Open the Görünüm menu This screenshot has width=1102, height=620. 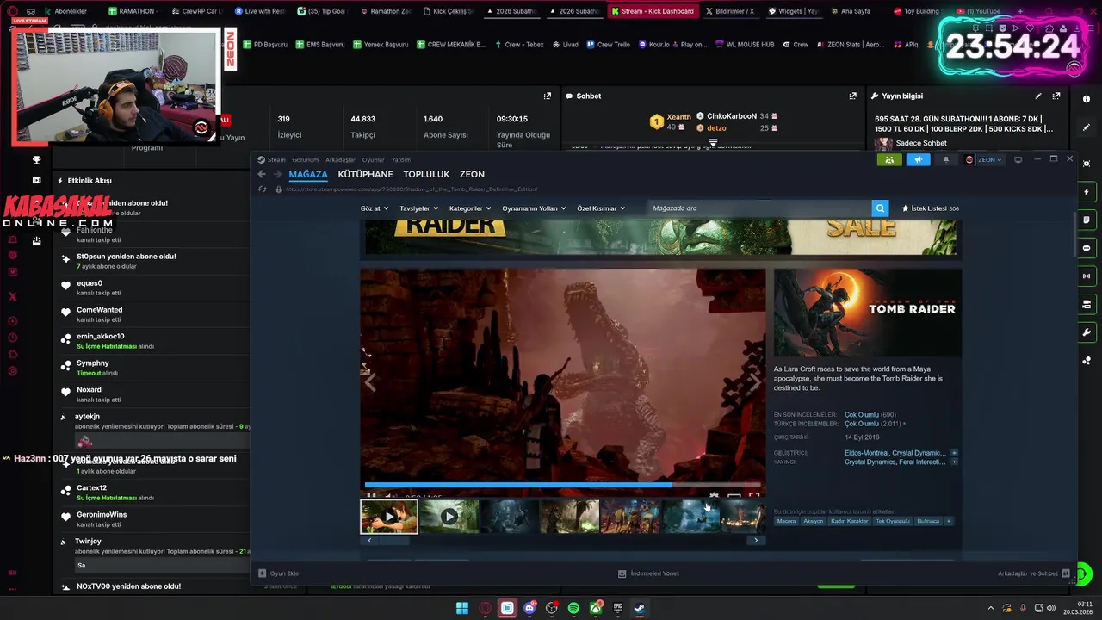coord(305,159)
